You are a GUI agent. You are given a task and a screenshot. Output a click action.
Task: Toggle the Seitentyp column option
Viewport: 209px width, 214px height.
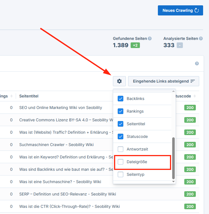point(121,174)
